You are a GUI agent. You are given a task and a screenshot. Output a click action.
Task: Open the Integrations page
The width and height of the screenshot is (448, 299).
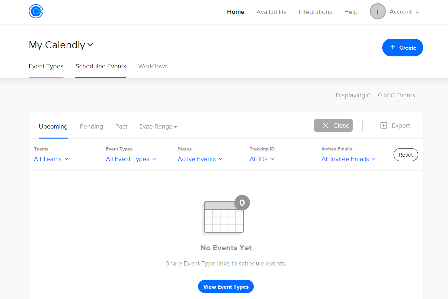tap(315, 12)
